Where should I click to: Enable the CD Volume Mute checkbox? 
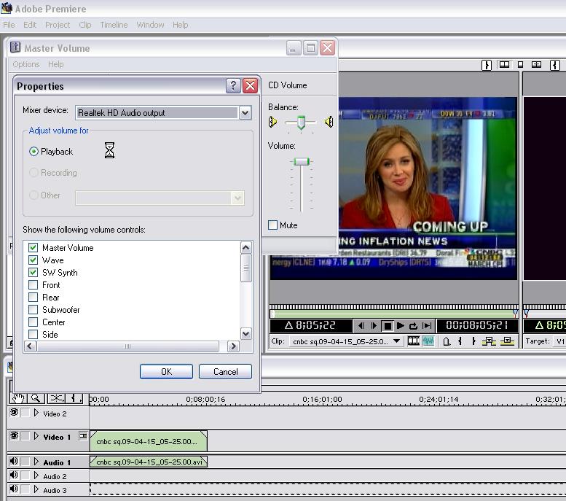click(273, 225)
